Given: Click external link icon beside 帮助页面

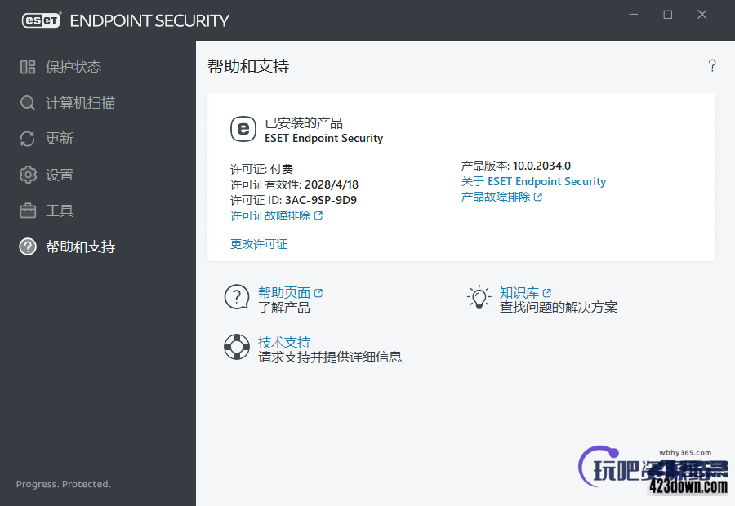Looking at the screenshot, I should pos(318,293).
